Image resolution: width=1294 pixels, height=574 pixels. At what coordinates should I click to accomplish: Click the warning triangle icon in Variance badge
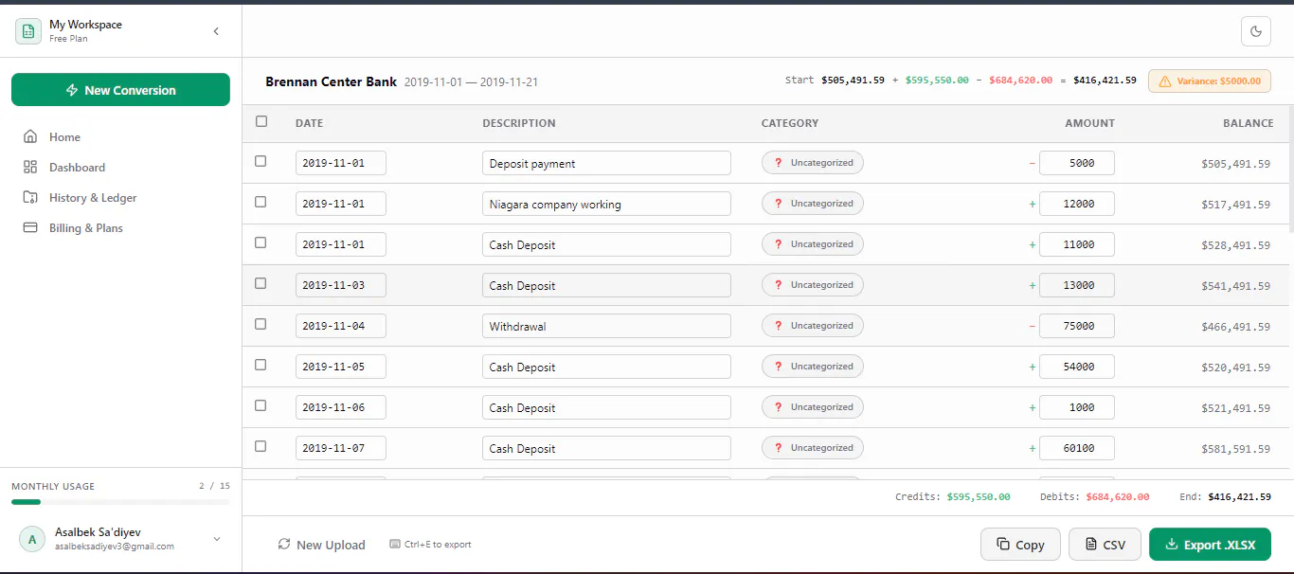(1165, 81)
